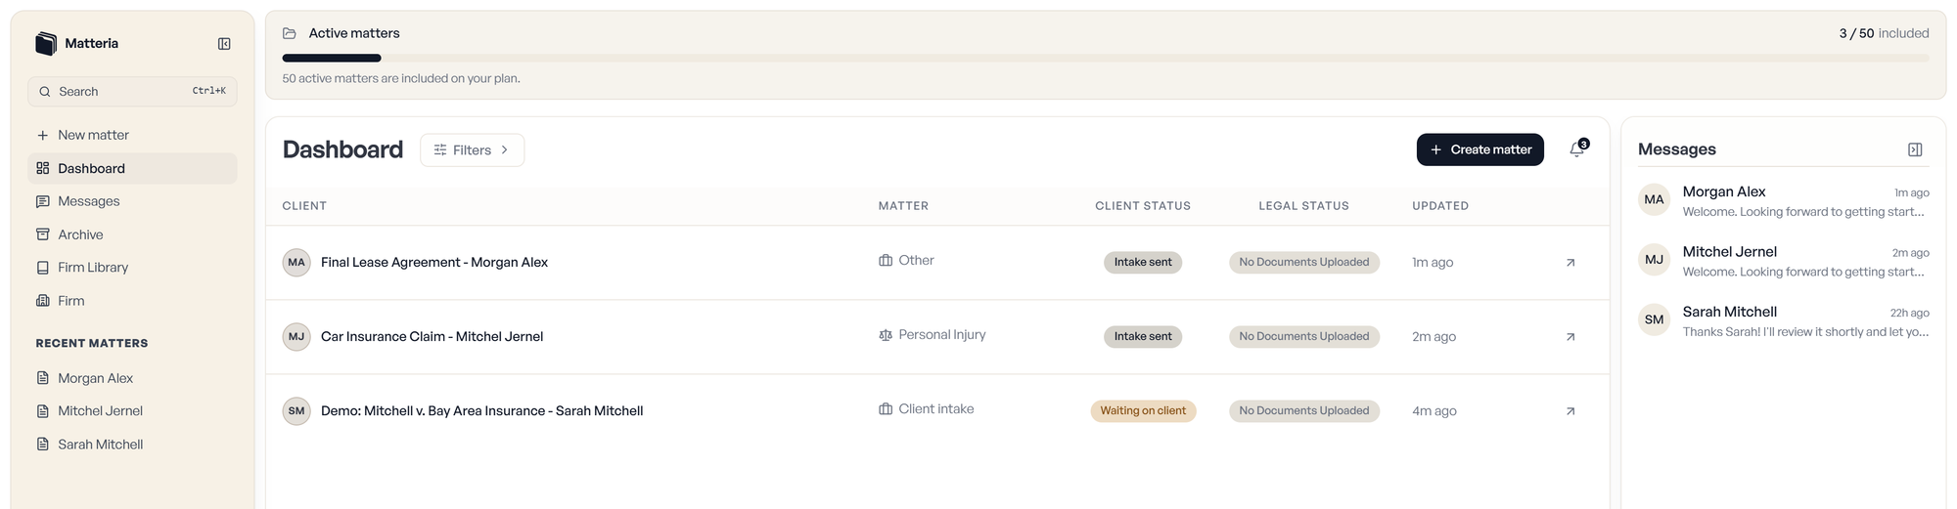This screenshot has width=1957, height=509.
Task: Open Mitchel Jernel matter via arrow icon
Action: (1570, 337)
